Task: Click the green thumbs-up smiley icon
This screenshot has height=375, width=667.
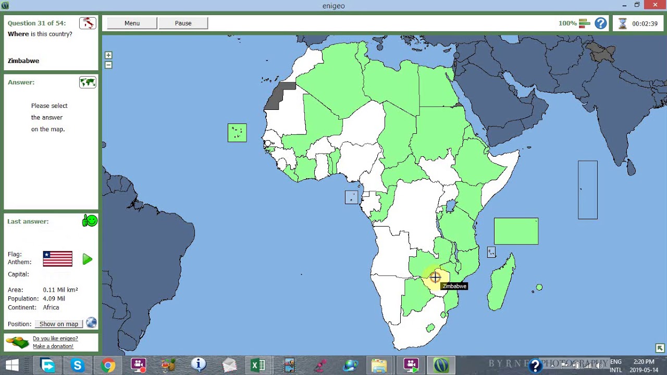Action: click(x=90, y=221)
